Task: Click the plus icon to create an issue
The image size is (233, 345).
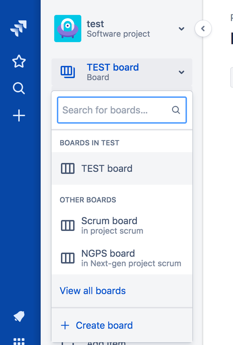Action: 19,116
